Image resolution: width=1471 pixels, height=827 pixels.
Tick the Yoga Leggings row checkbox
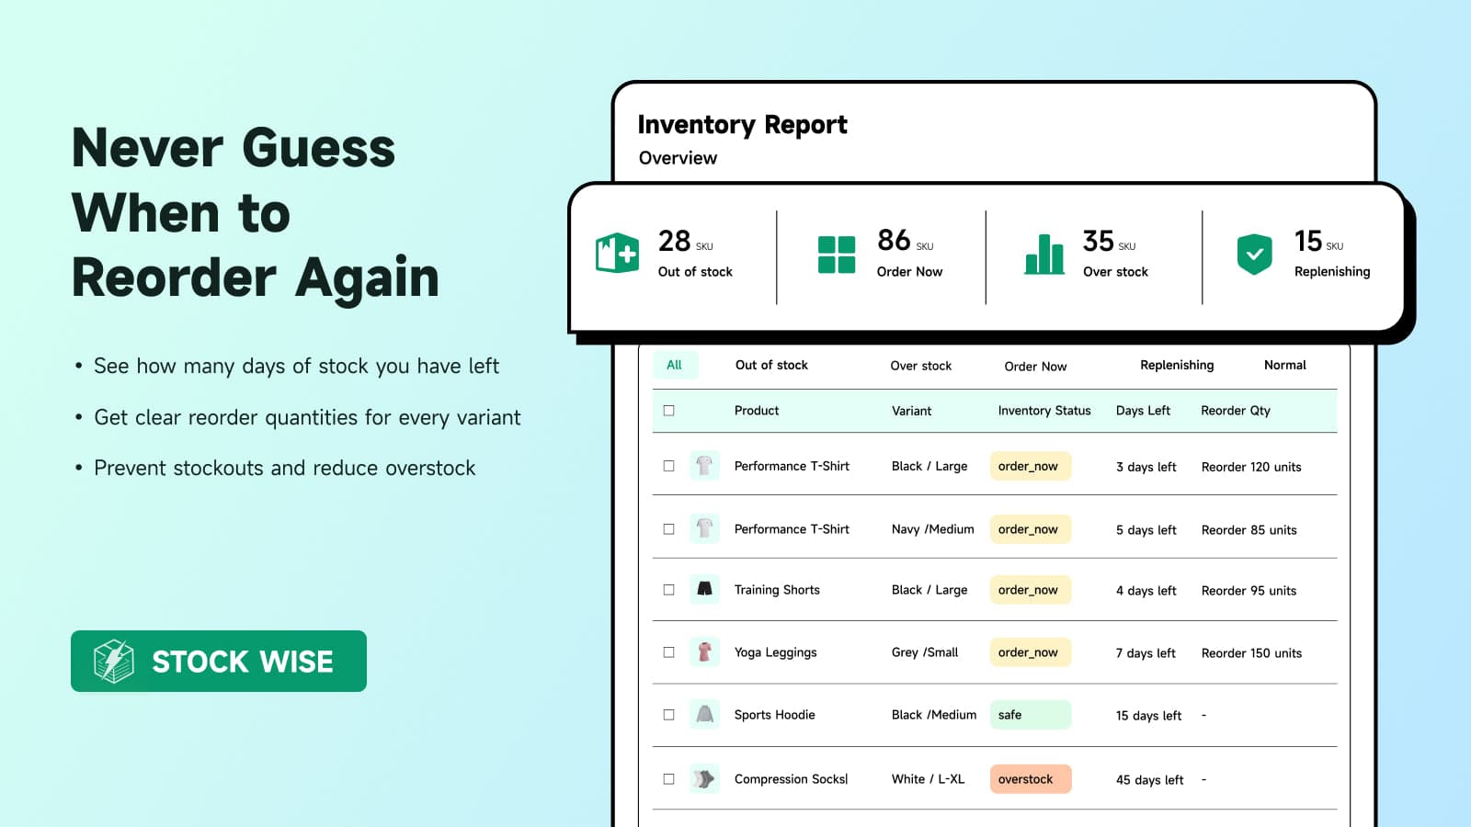click(x=668, y=651)
